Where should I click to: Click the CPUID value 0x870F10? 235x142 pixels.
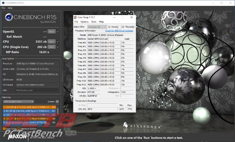pos(94,96)
